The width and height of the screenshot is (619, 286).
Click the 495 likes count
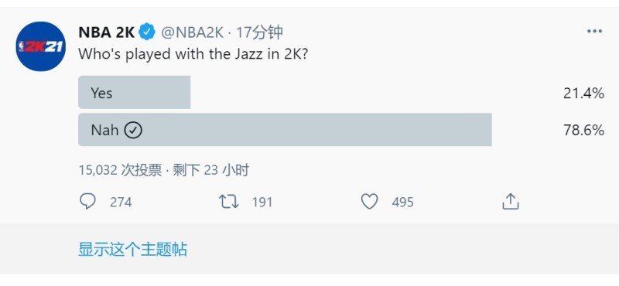click(x=402, y=202)
